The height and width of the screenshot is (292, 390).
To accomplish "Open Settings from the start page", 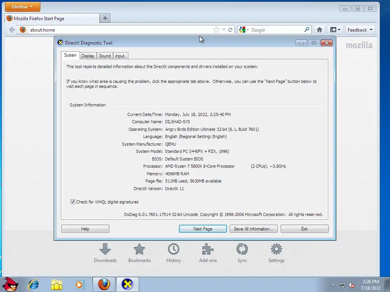I will coord(277,253).
